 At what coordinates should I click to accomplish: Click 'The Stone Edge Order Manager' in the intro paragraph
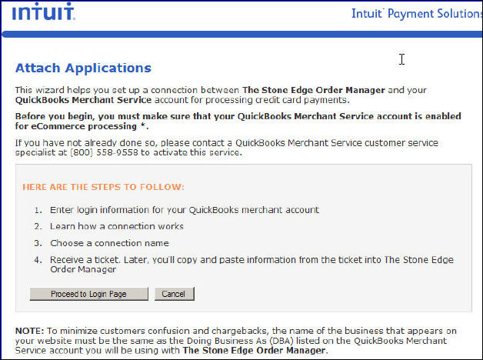[x=314, y=90]
